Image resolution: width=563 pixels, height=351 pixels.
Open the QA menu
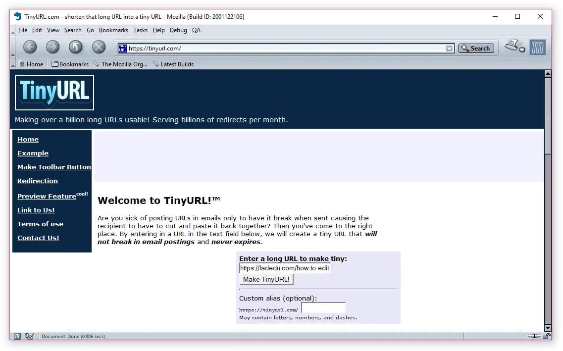tap(196, 30)
